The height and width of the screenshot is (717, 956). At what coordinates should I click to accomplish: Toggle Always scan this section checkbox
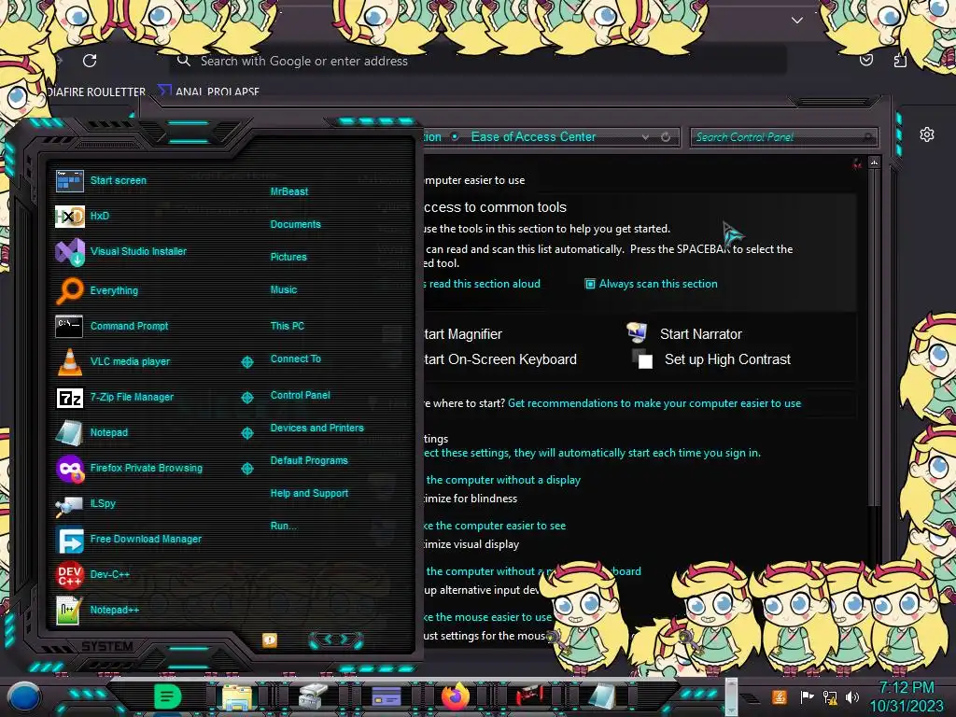[590, 284]
